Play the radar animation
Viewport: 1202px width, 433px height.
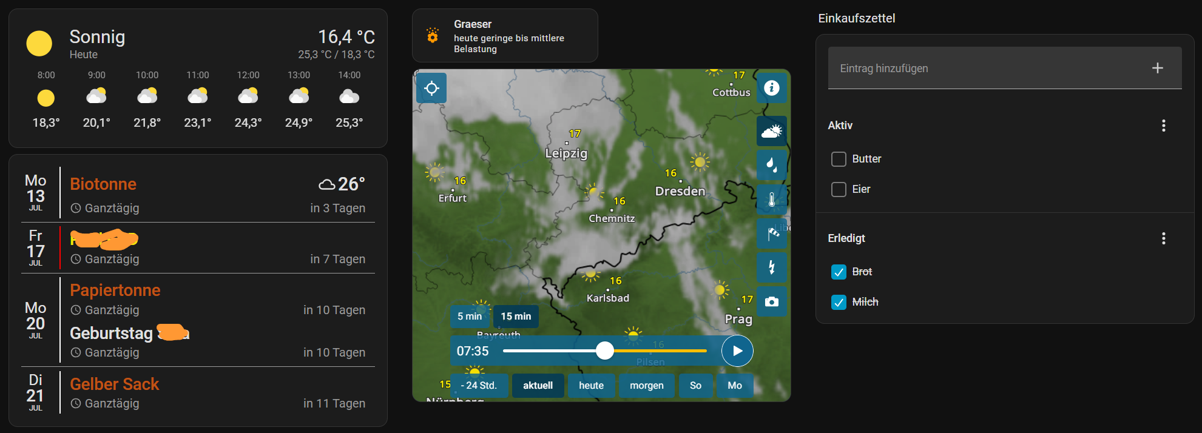[737, 351]
